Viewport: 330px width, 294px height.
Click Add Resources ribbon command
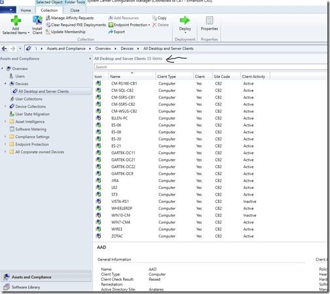pyautogui.click(x=124, y=18)
